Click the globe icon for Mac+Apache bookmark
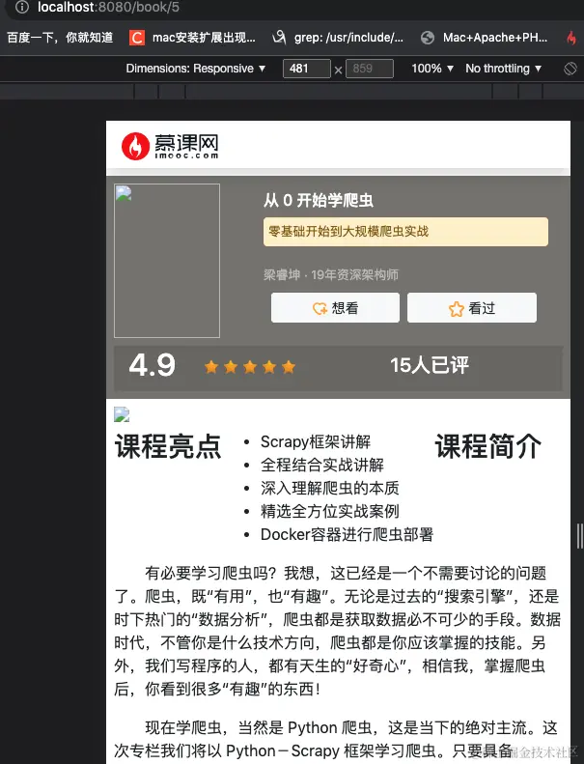Screen dimensions: 584x764 [428, 38]
